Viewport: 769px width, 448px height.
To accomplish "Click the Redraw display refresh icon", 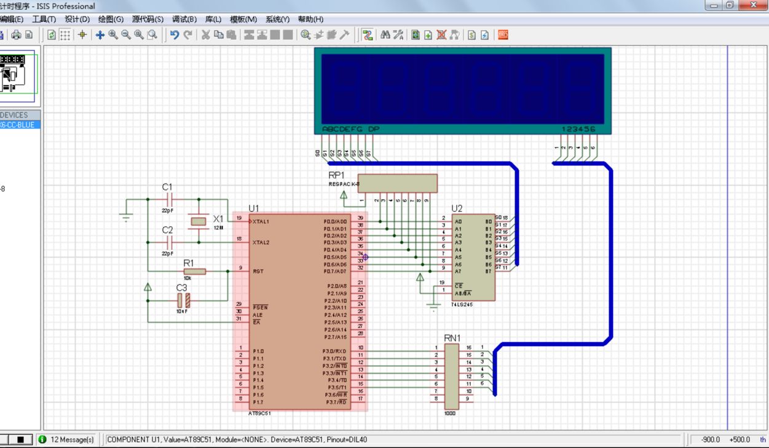I will pos(52,35).
